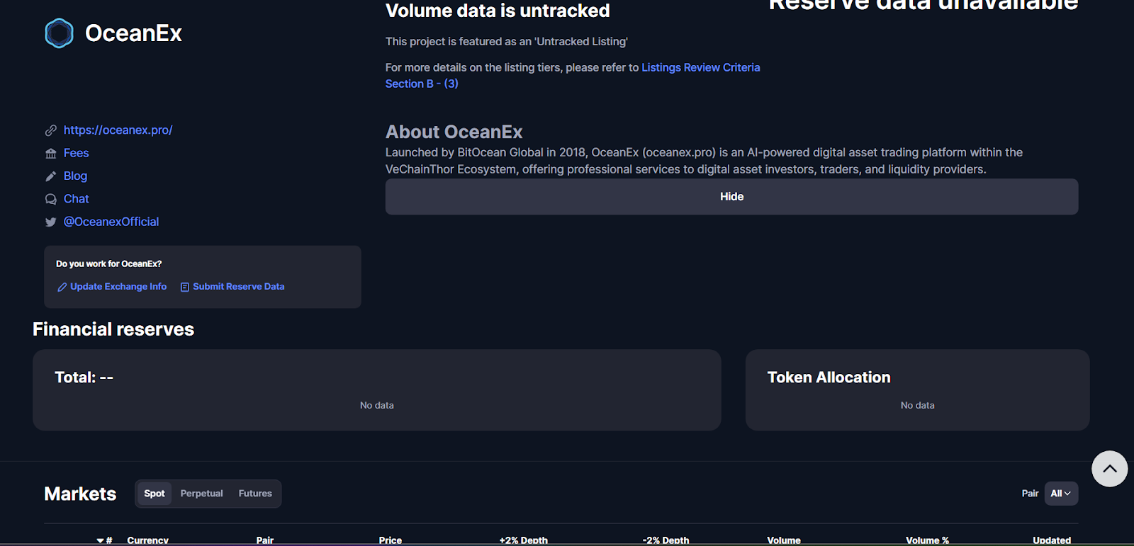Open the Pair All dropdown
Image resolution: width=1134 pixels, height=546 pixels.
click(x=1061, y=494)
